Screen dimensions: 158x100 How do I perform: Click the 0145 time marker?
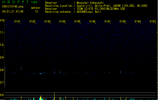77,21
